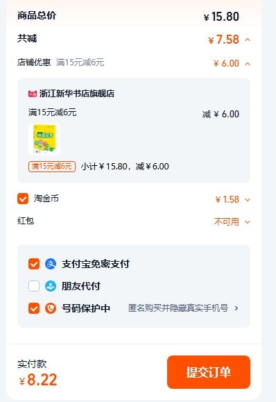Screen dimensions: 276x402
Task: Open 浙江新华书店旗舰店 store link
Action: (x=77, y=94)
